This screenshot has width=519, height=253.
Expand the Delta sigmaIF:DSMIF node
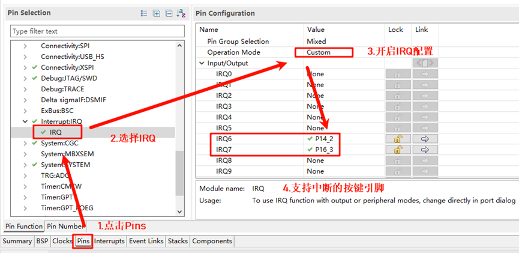pos(25,100)
